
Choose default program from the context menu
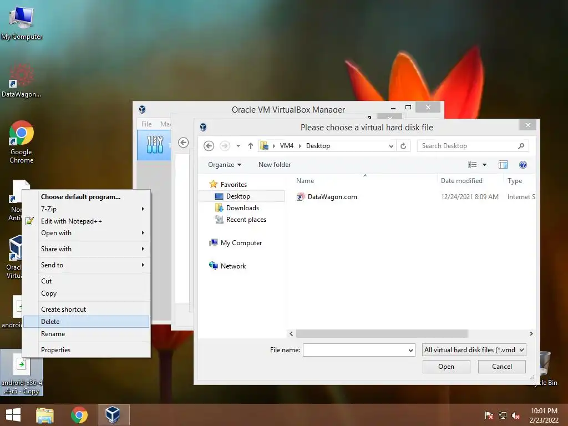coord(86,197)
